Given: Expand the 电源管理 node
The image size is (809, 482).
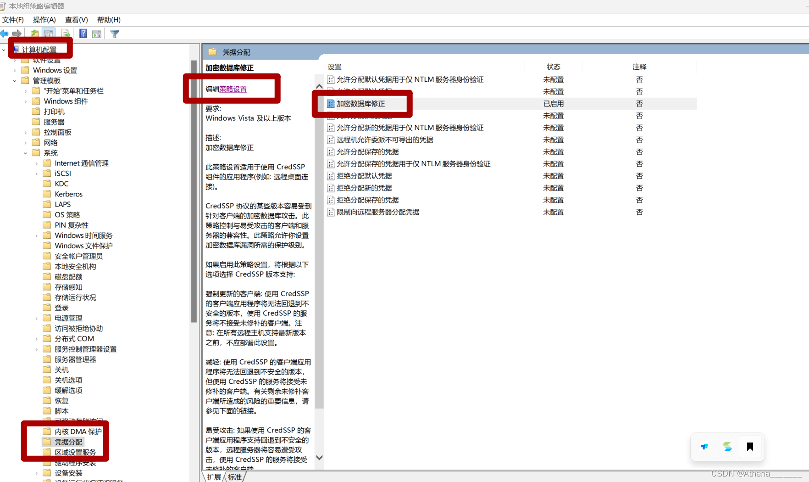Looking at the screenshot, I should coord(37,318).
